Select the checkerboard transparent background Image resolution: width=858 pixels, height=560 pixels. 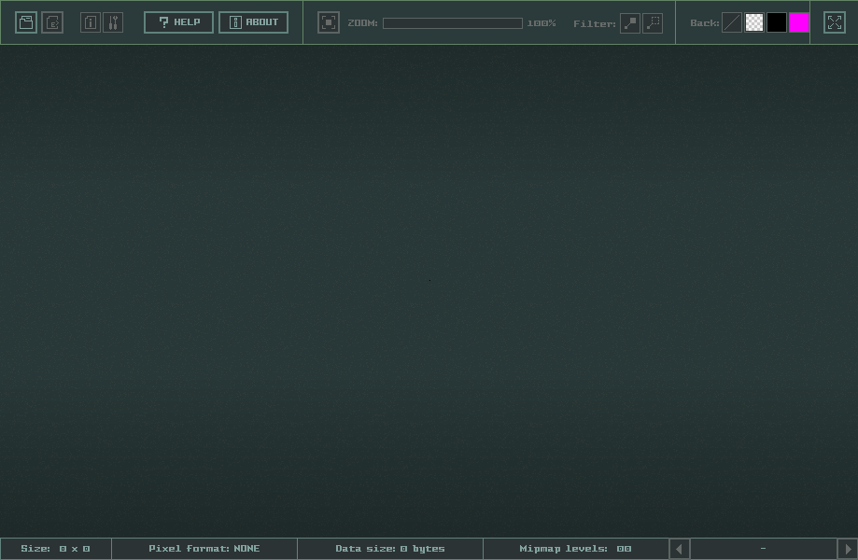click(x=754, y=22)
